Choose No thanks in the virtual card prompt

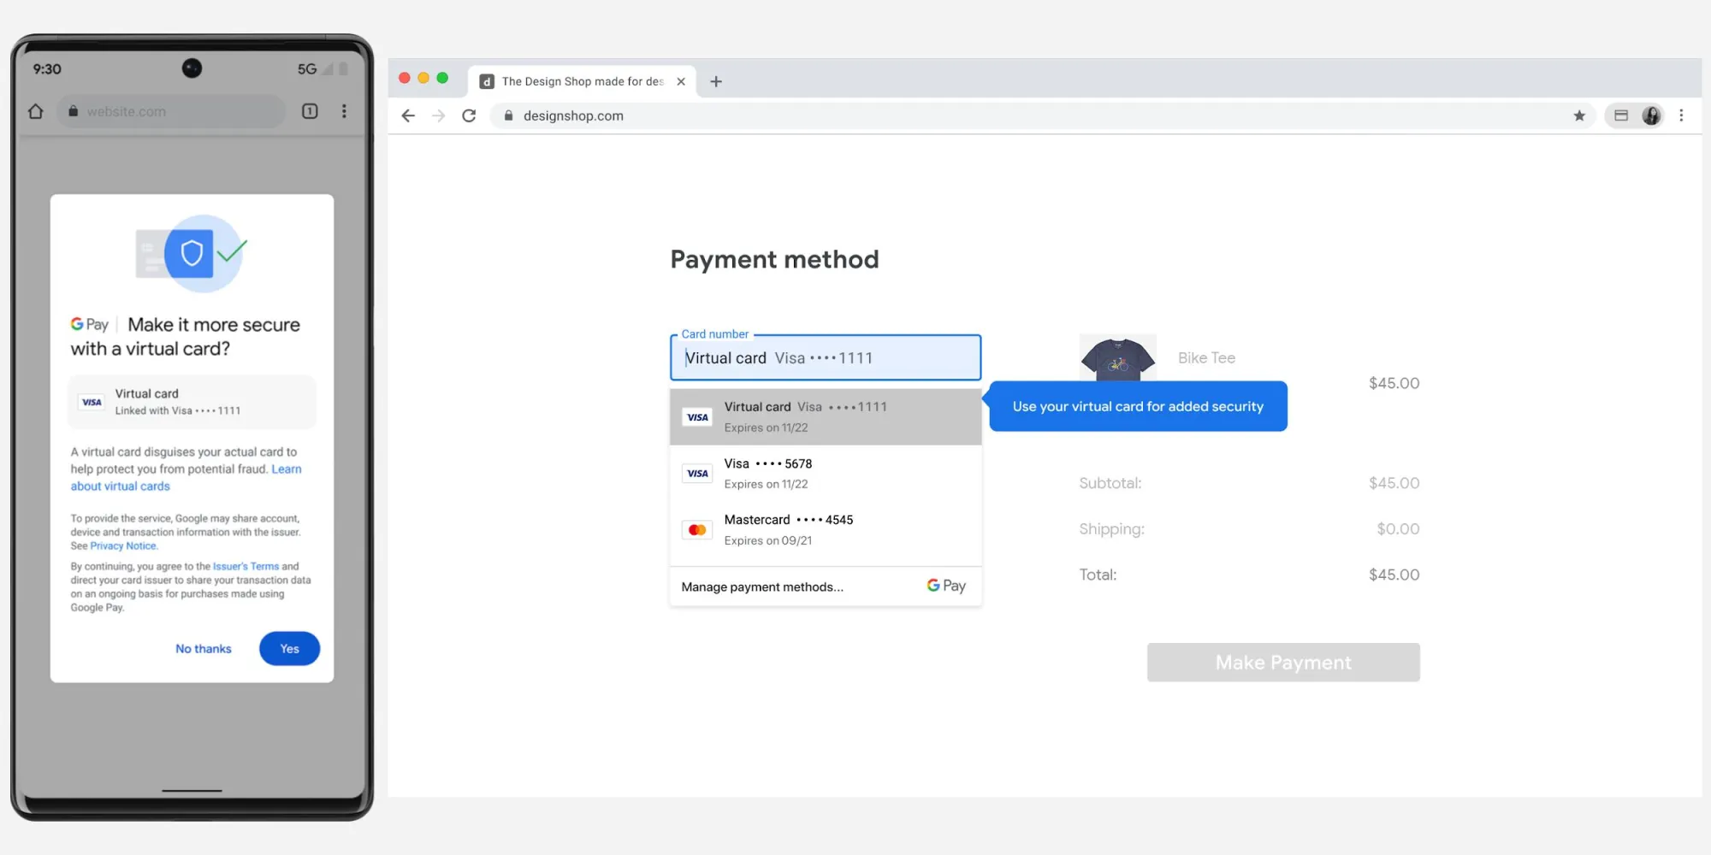(203, 648)
